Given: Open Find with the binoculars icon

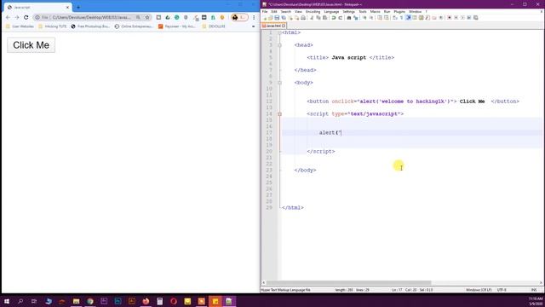Looking at the screenshot, I should pyautogui.click(x=349, y=18).
